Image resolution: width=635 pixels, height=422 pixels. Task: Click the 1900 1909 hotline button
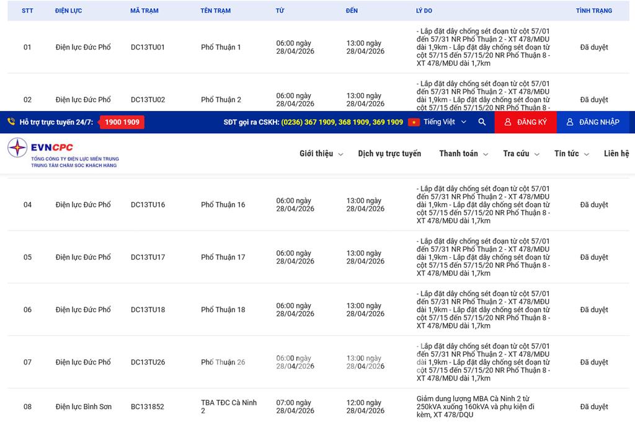click(122, 122)
